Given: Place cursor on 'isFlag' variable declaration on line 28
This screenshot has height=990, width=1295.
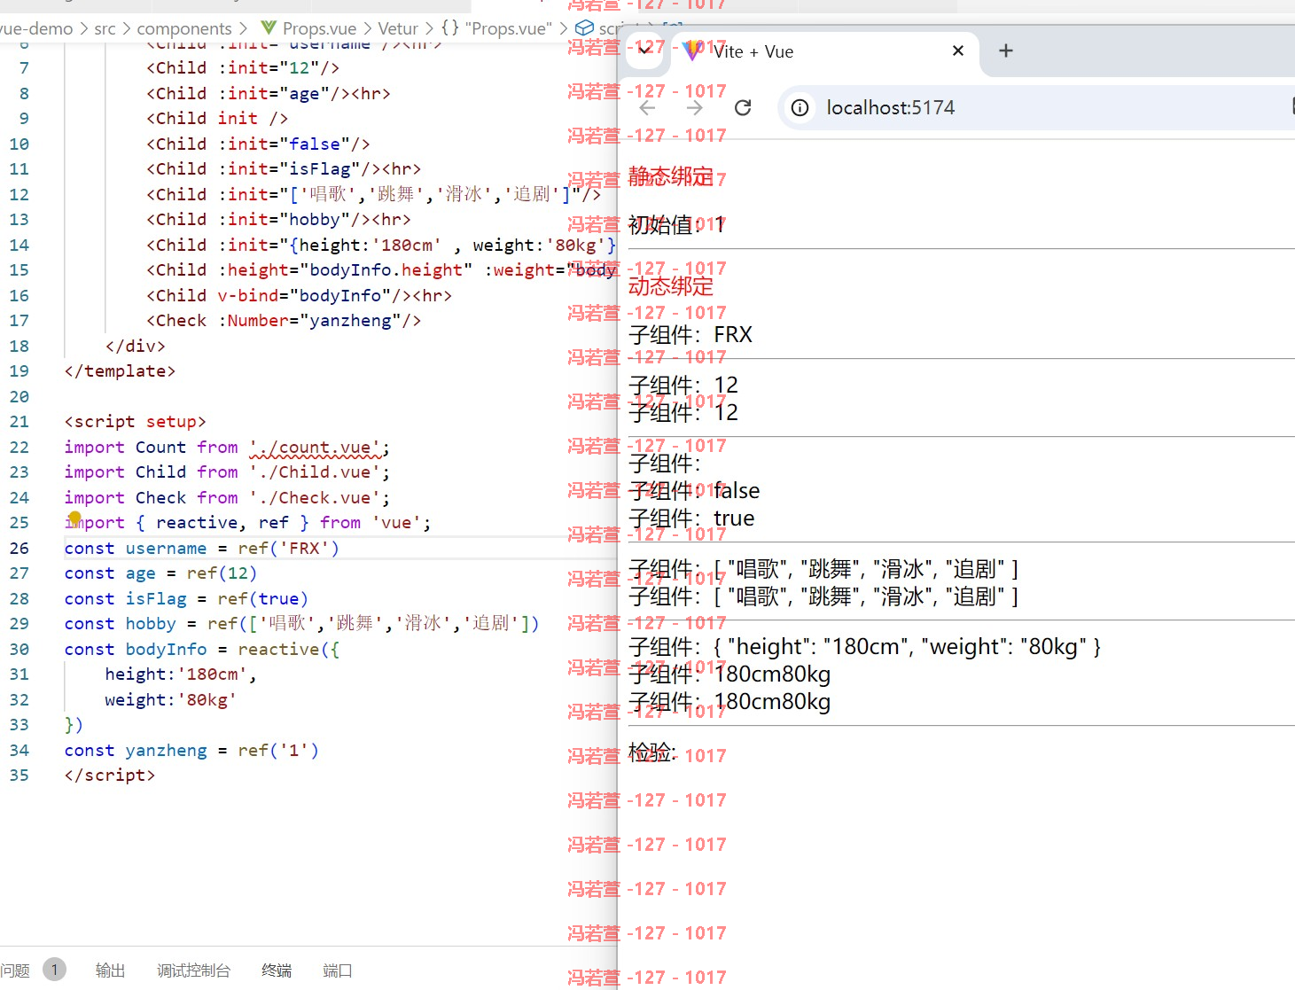Looking at the screenshot, I should coord(155,598).
